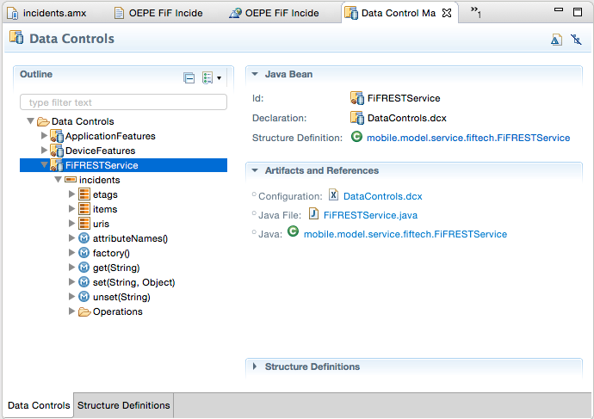Click the incidents attribute icon

tap(71, 180)
